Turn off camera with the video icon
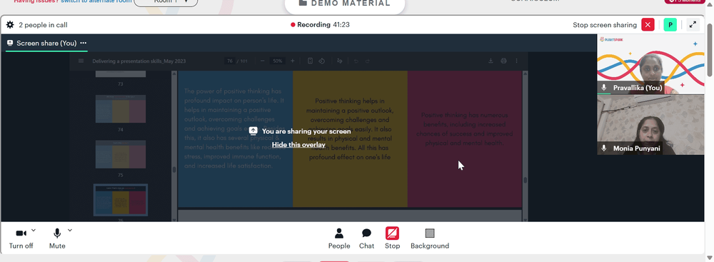The width and height of the screenshot is (714, 262). pyautogui.click(x=21, y=233)
